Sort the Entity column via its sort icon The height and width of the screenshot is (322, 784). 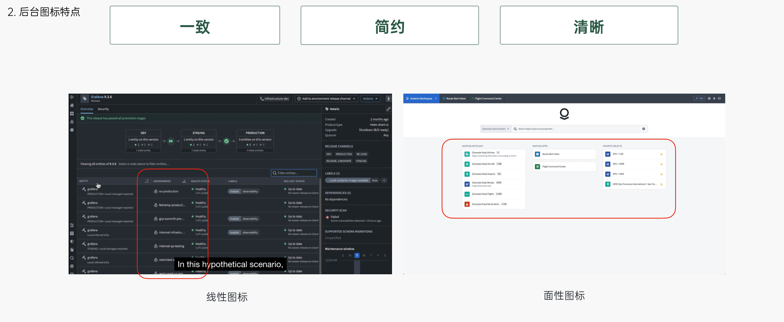point(147,181)
